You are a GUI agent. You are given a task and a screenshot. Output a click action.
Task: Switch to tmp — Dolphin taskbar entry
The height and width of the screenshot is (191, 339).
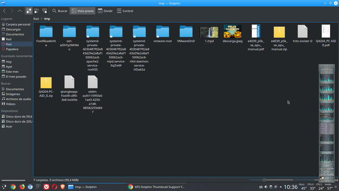(x=96, y=187)
